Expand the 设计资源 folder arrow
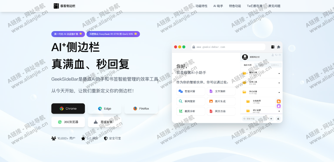This screenshot has height=162, width=334. pos(279,111)
